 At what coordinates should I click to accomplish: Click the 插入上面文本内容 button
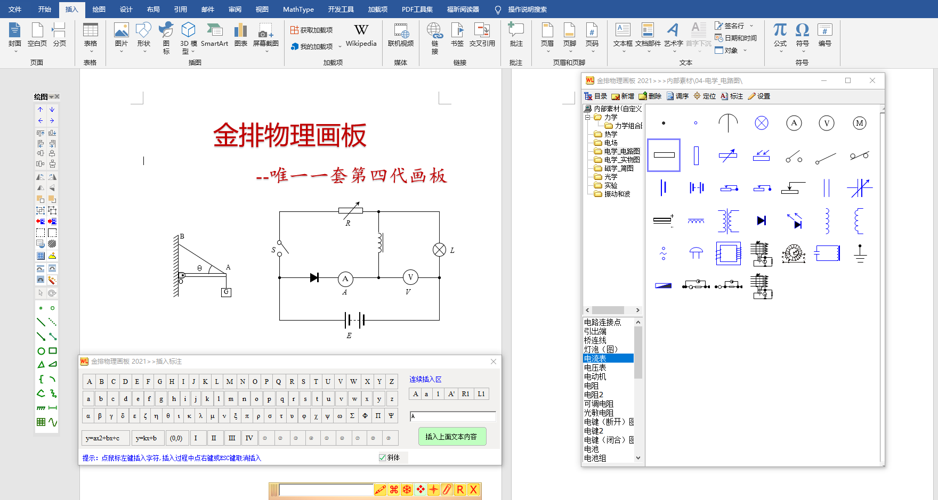pyautogui.click(x=452, y=437)
